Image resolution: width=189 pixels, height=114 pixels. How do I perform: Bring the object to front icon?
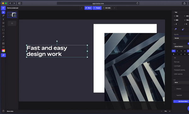coord(175,29)
